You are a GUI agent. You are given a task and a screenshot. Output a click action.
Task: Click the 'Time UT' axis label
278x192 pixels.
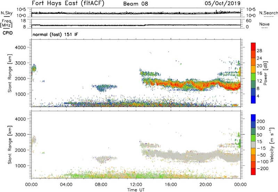pyautogui.click(x=136, y=190)
